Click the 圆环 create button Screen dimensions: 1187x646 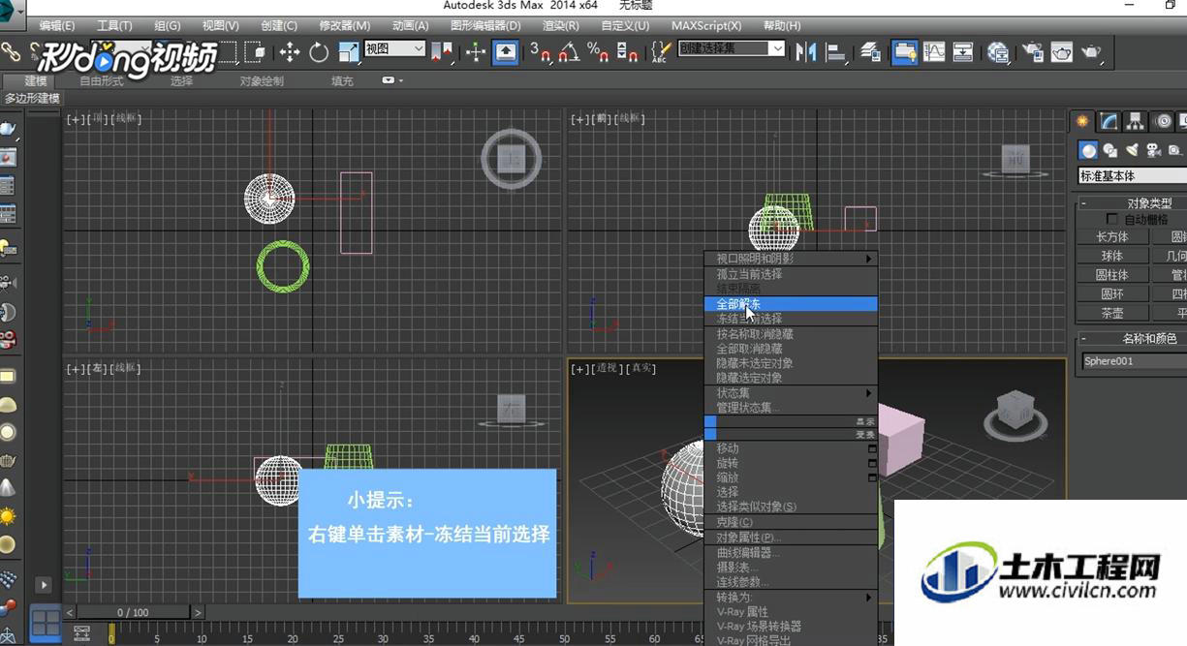pyautogui.click(x=1112, y=293)
